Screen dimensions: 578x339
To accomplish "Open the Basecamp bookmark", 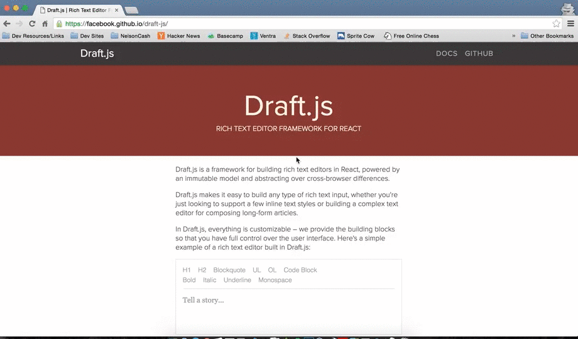I will (225, 36).
